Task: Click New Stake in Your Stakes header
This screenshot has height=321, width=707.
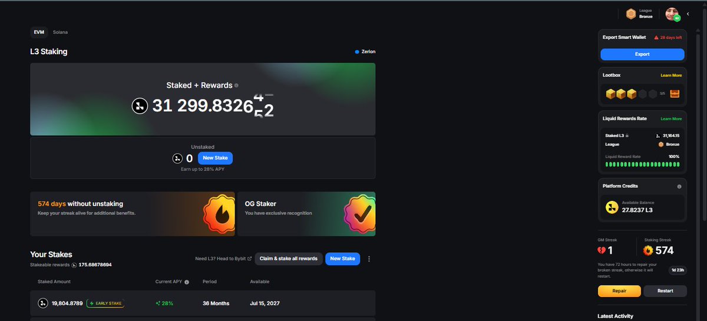Action: click(x=342, y=259)
